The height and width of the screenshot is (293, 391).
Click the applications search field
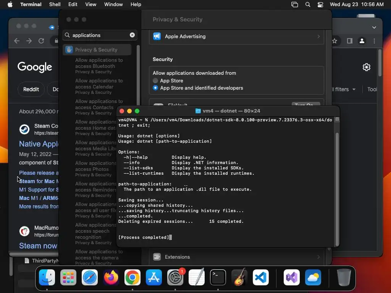tap(100, 35)
